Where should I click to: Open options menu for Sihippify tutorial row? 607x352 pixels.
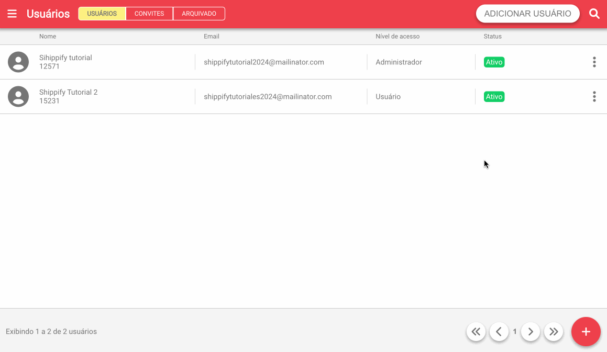coord(594,62)
